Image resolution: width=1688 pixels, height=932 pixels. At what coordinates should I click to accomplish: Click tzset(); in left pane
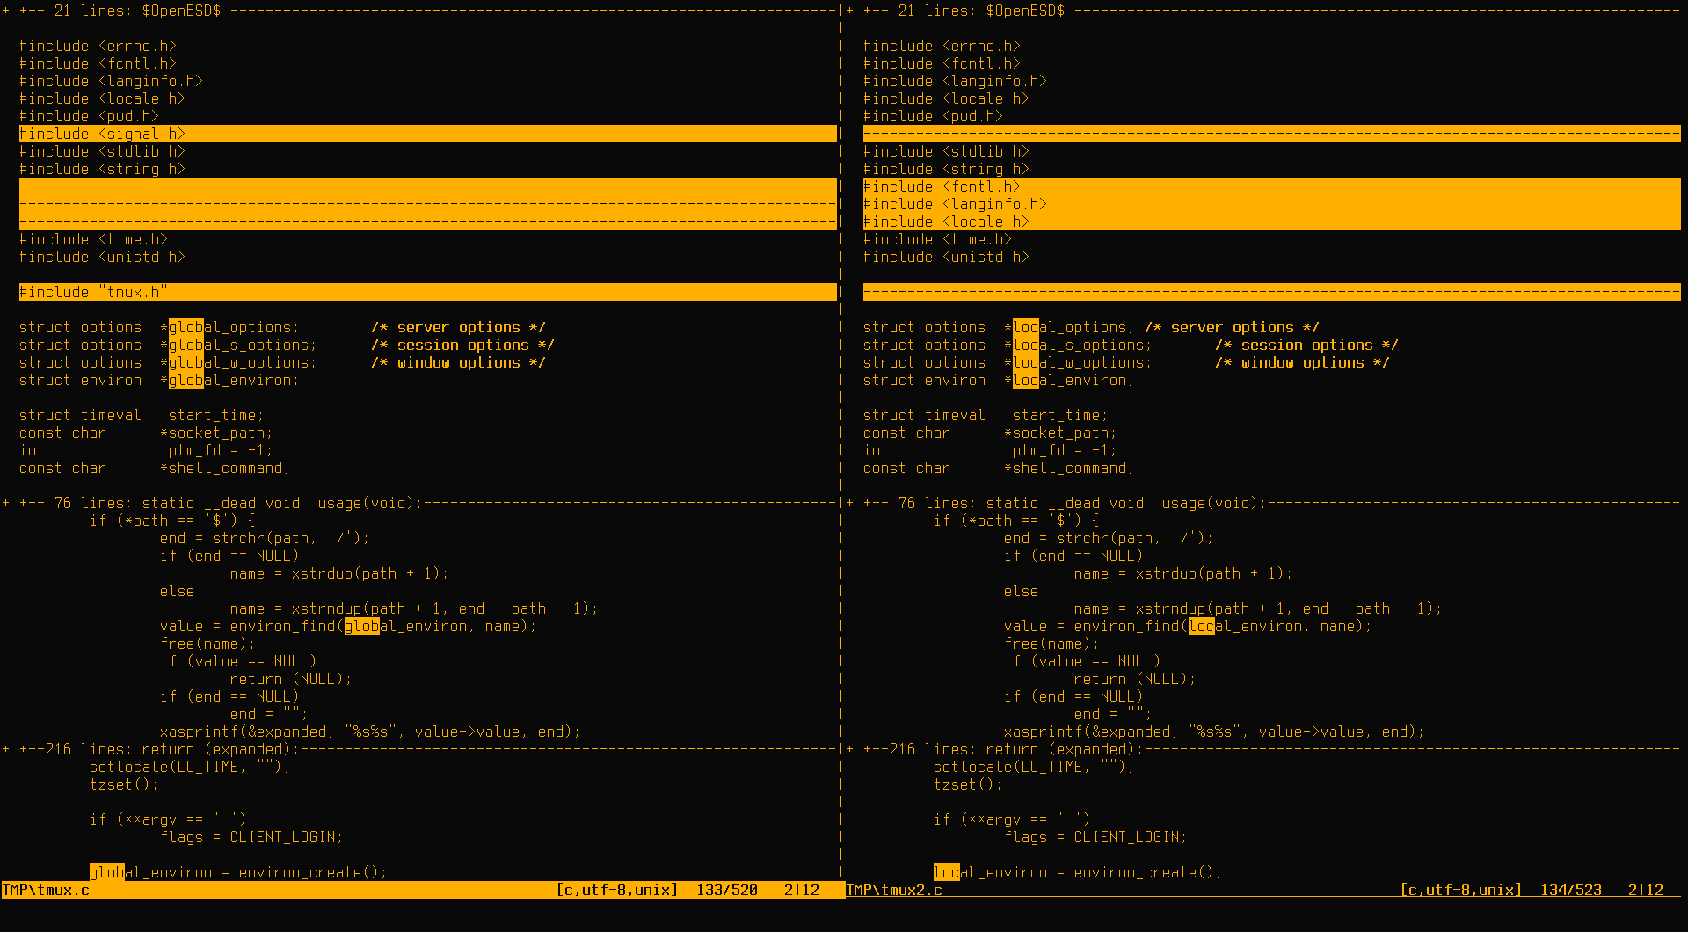pos(125,784)
